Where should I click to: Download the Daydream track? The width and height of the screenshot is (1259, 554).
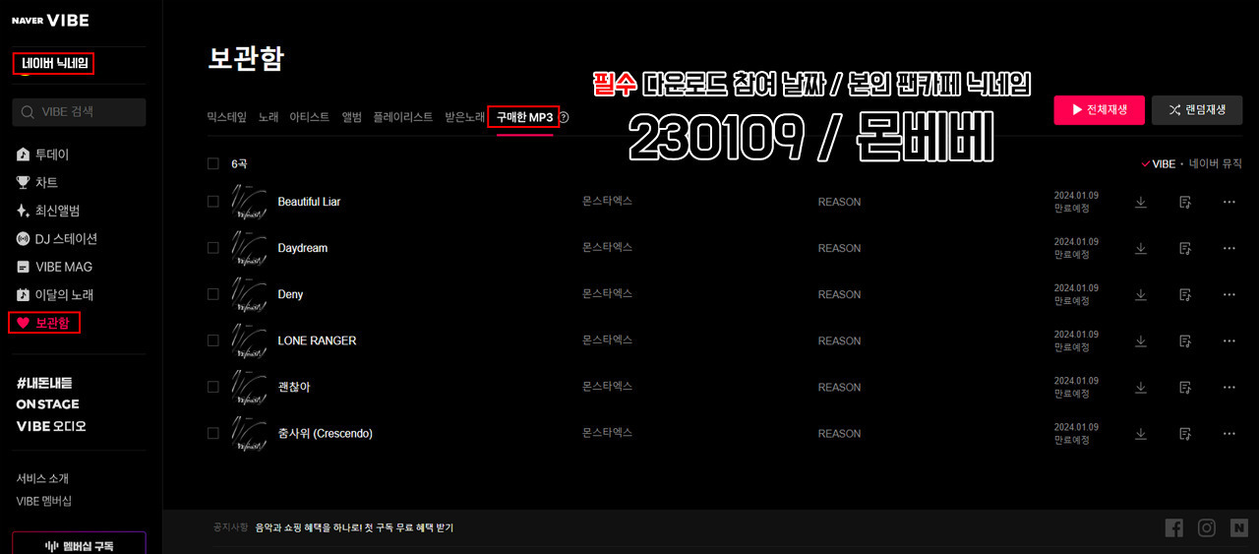click(x=1141, y=248)
